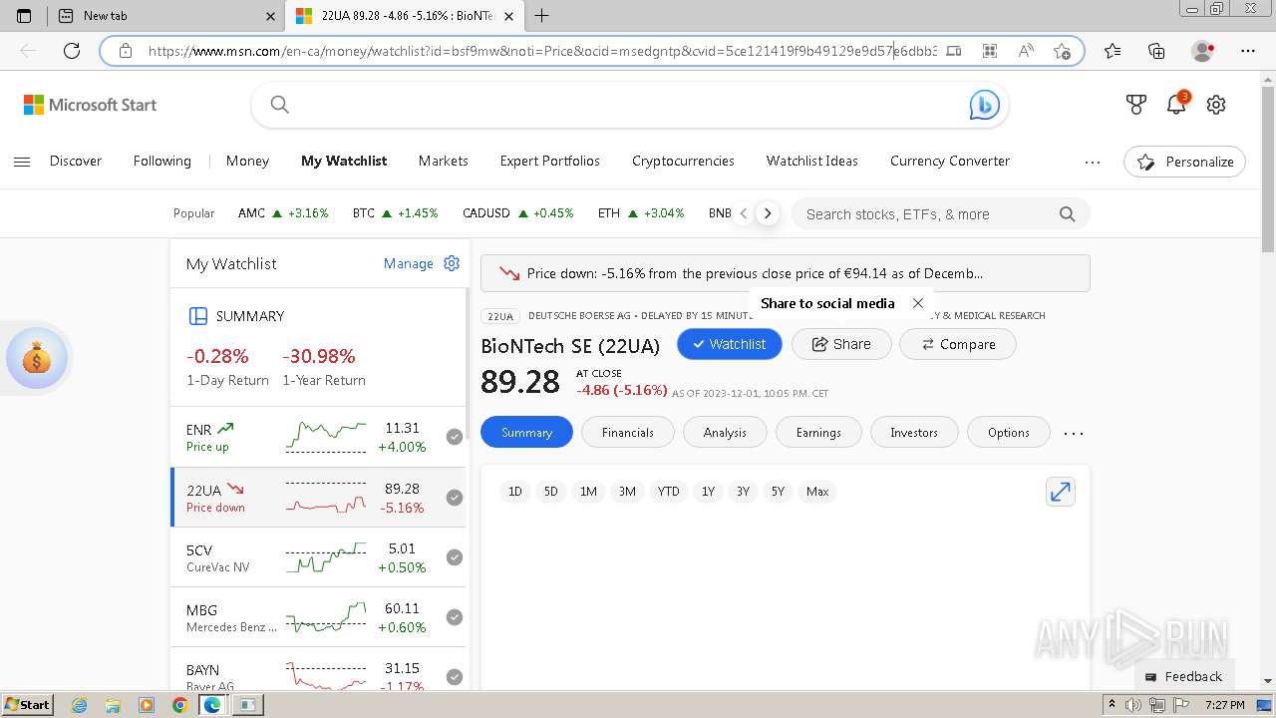Image resolution: width=1276 pixels, height=718 pixels.
Task: Open the Edge profile avatar
Action: [1203, 51]
